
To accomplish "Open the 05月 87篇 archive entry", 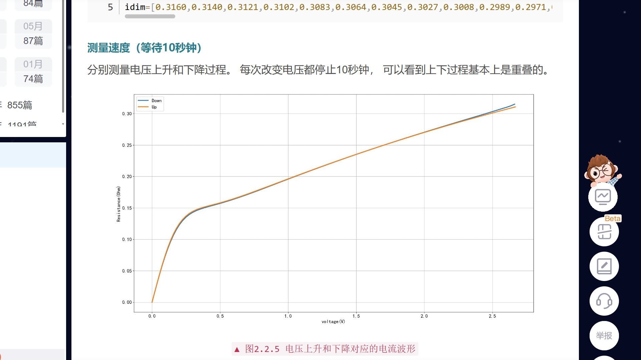I will pyautogui.click(x=33, y=33).
